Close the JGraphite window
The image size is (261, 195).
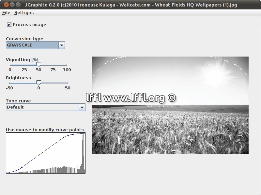[x=6, y=5]
